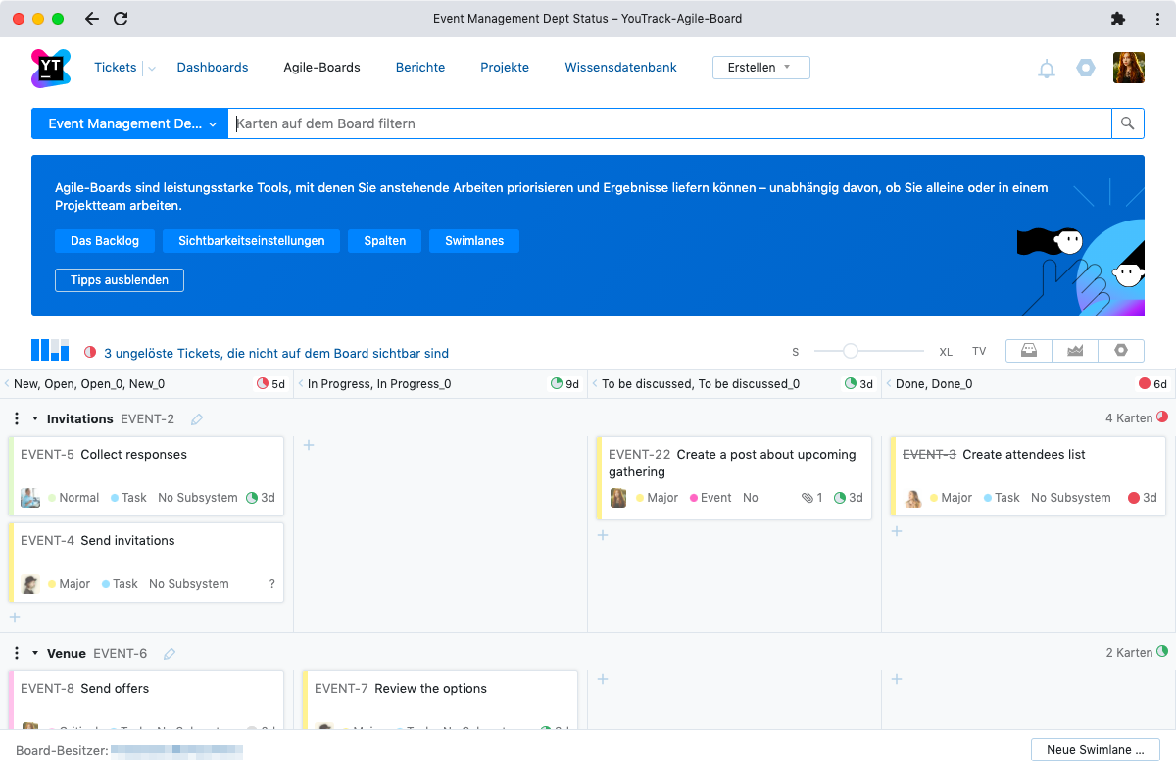1176x784 pixels.
Task: Click the EVENT-2 swimlane ticket ID
Action: [x=148, y=418]
